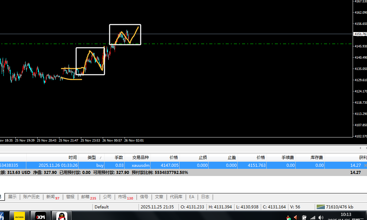The image size is (367, 220).
Task: Click the connection status bars icon
Action: tap(321, 207)
